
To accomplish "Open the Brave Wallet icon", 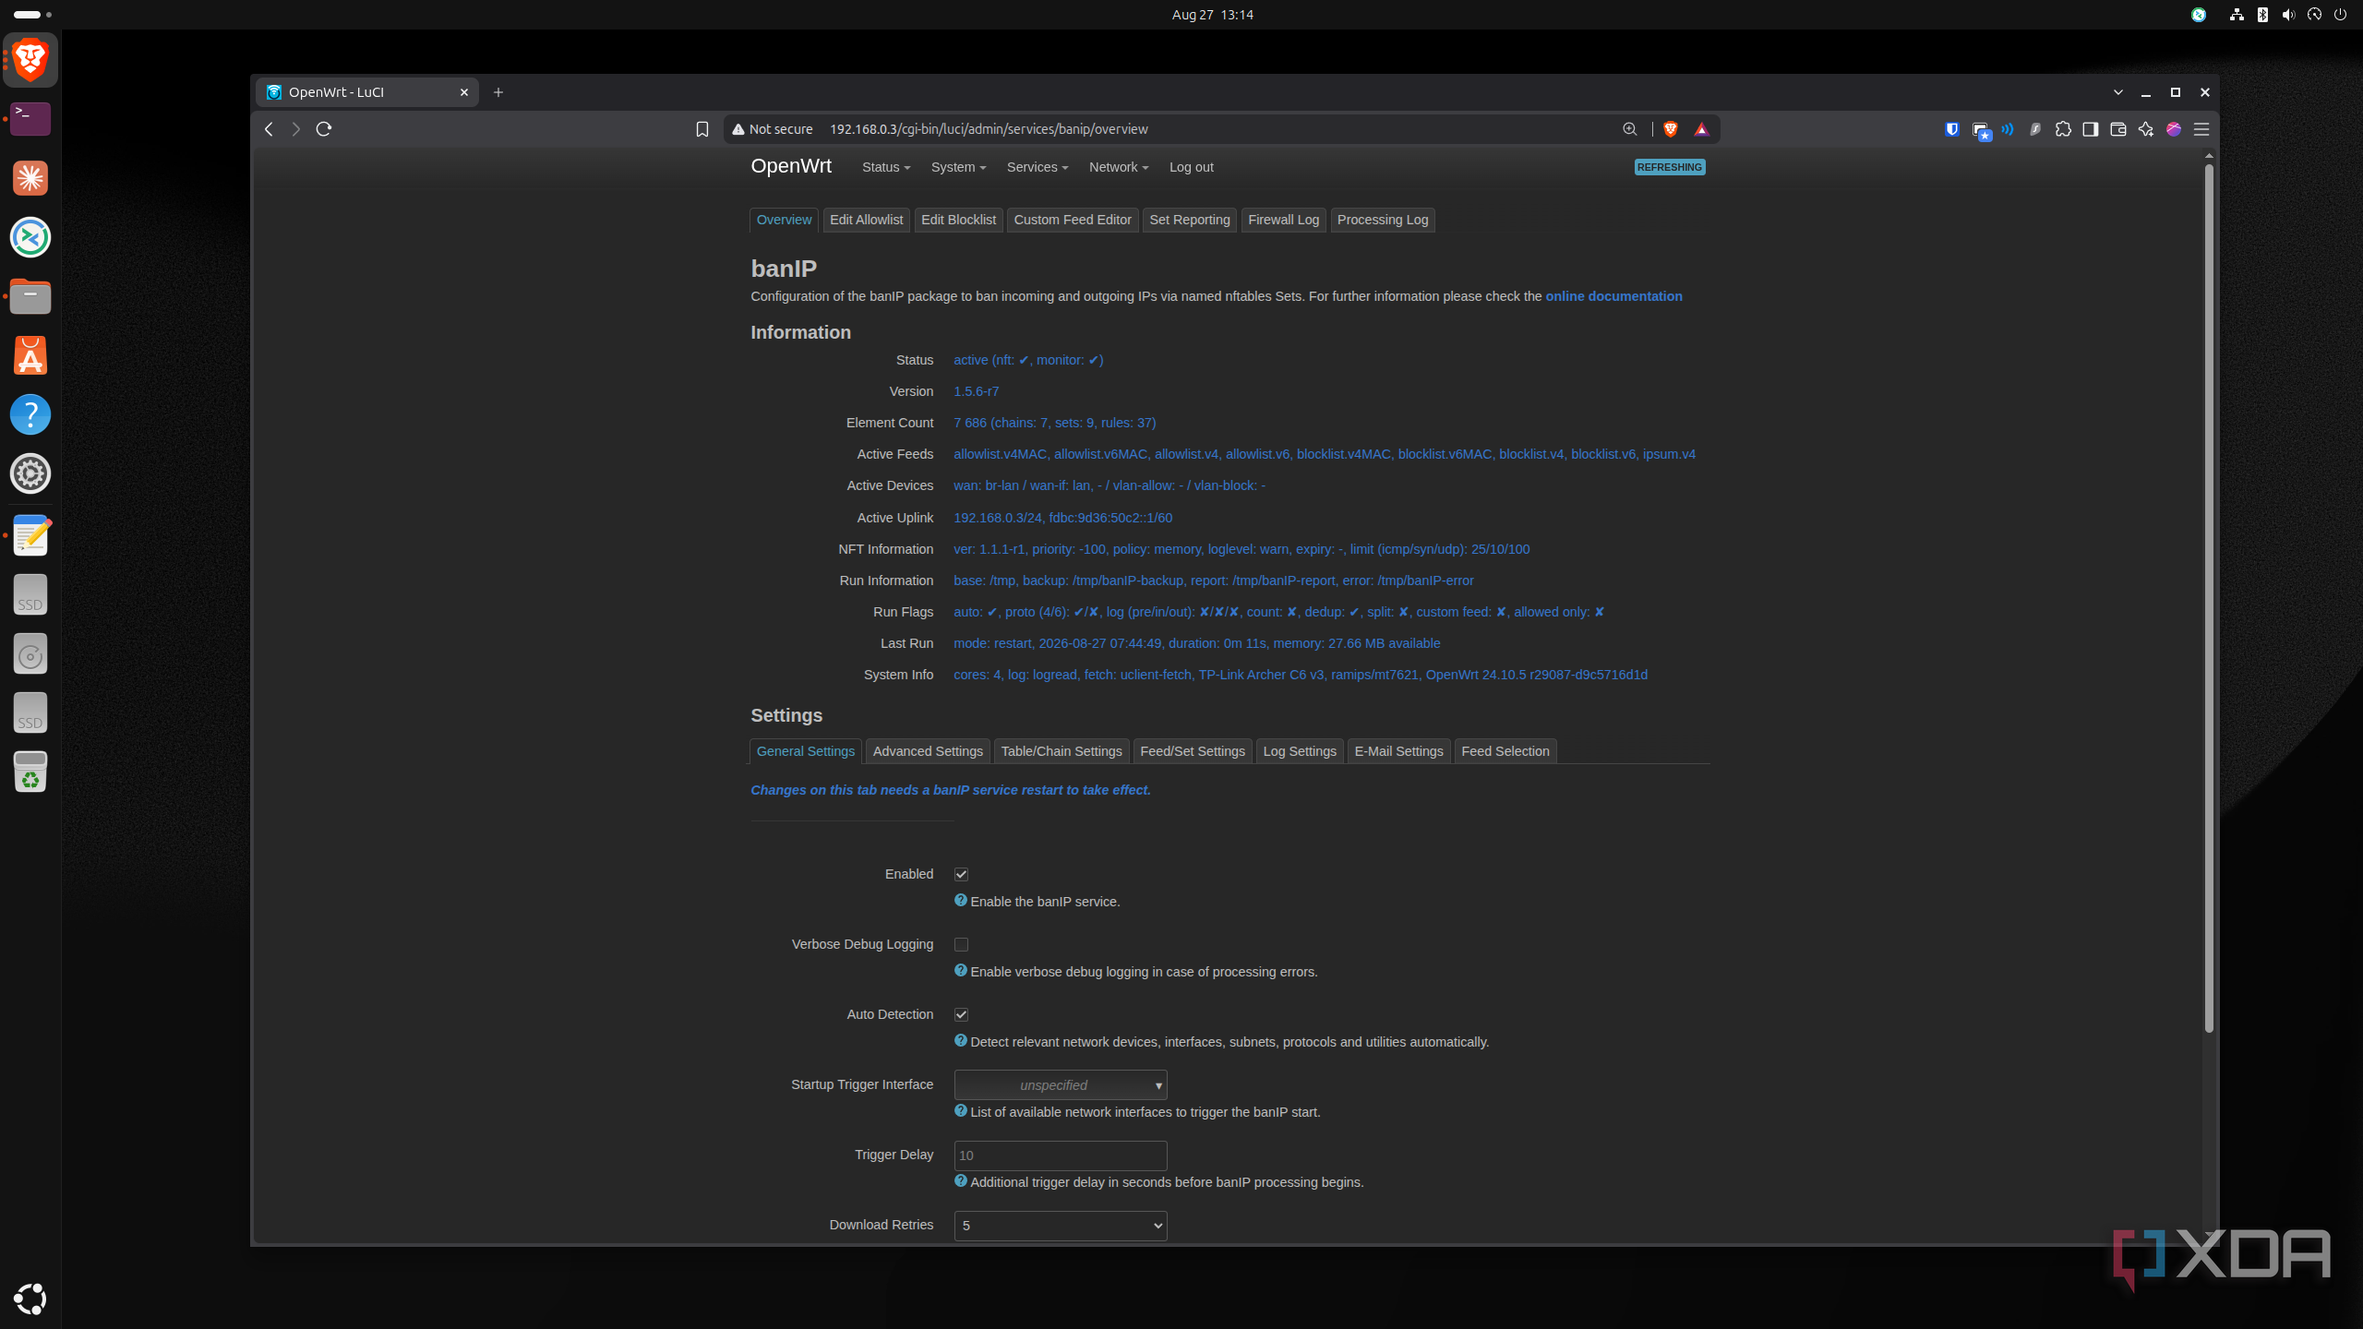I will coord(2118,129).
